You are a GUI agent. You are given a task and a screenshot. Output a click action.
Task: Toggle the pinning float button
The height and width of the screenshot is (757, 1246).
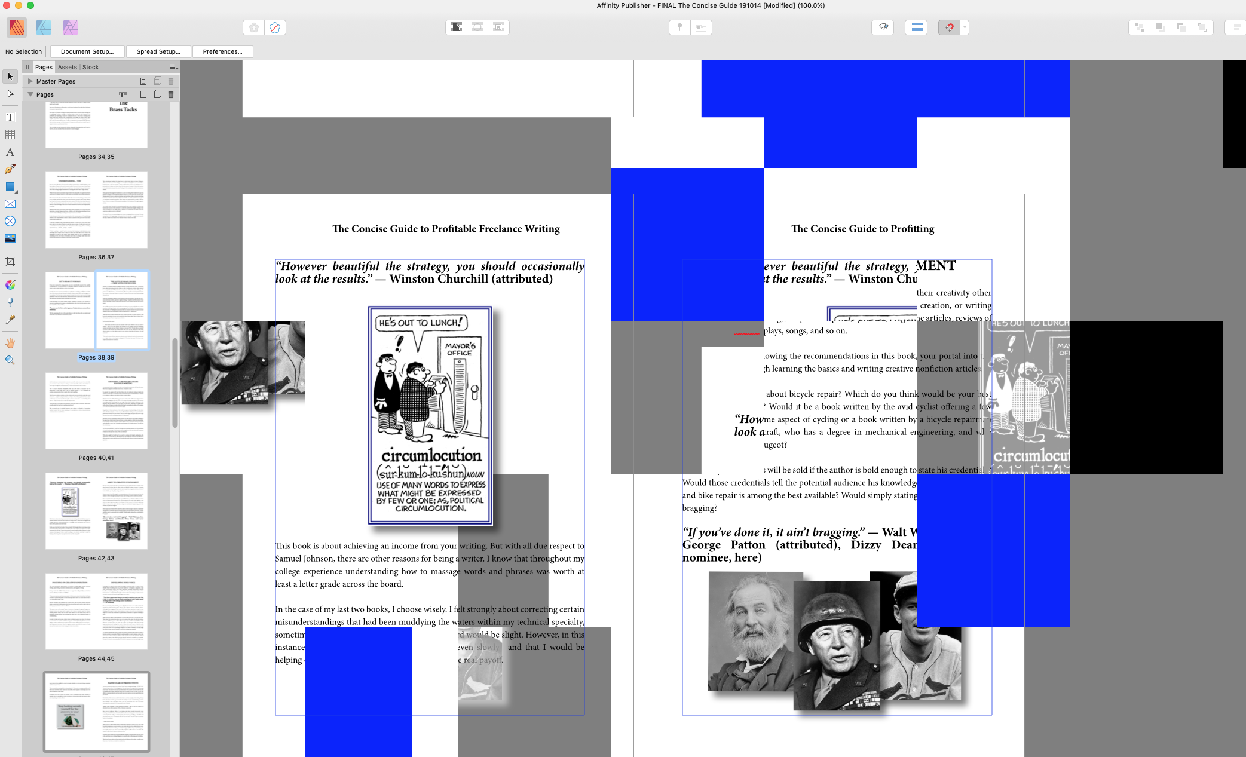[x=679, y=27]
